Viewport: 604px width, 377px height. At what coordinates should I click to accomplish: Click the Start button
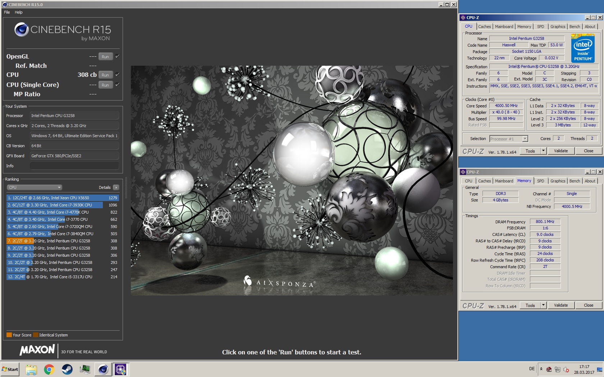[x=10, y=369]
